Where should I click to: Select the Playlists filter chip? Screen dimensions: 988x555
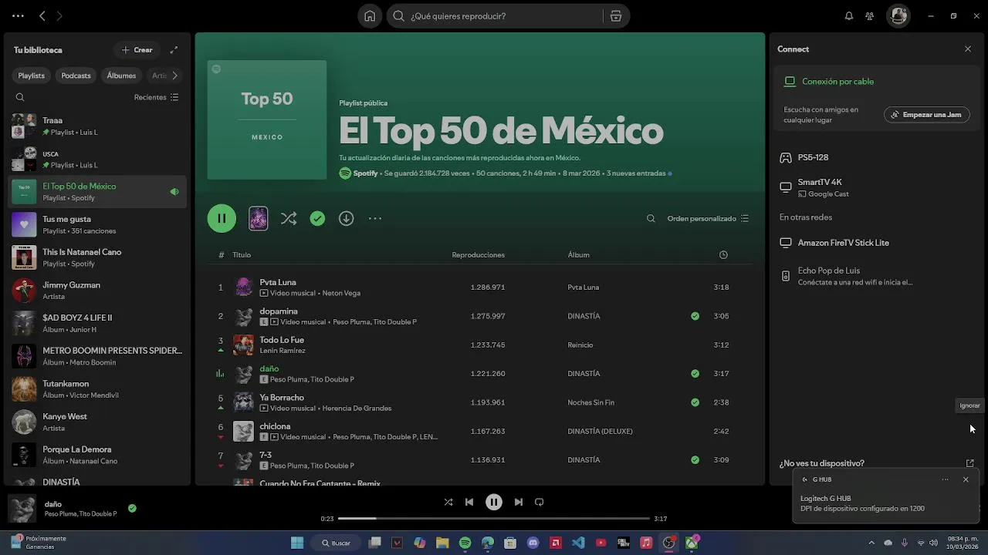click(x=32, y=76)
